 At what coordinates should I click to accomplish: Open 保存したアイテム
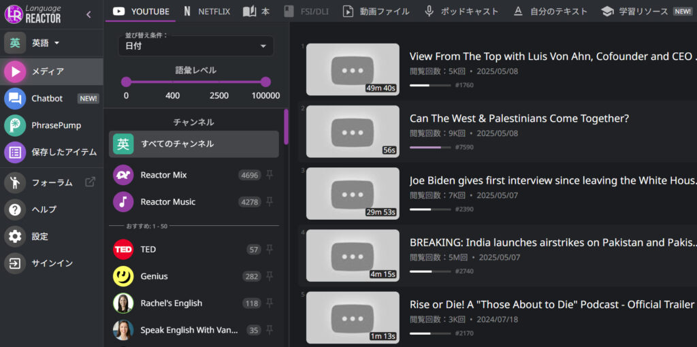point(52,152)
